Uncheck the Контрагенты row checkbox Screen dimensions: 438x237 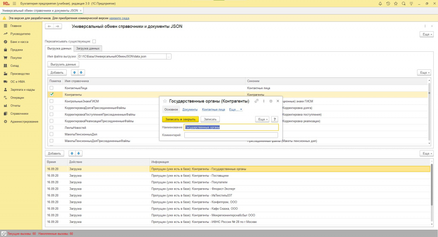click(x=51, y=95)
